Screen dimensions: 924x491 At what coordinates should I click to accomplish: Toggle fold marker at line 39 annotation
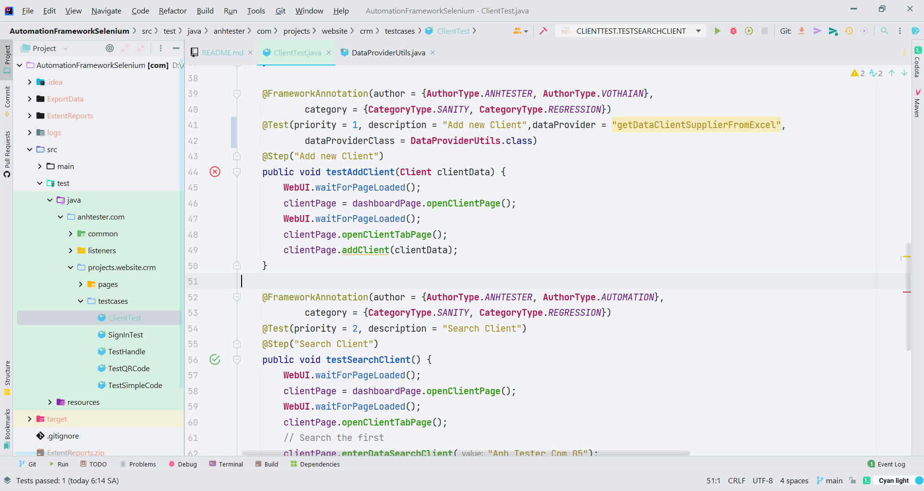coord(237,94)
